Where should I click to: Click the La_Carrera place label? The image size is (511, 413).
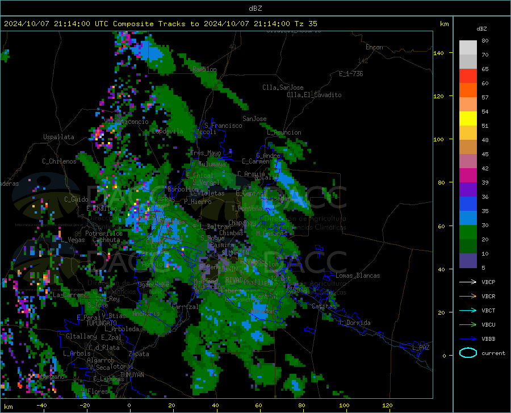pos(70,295)
